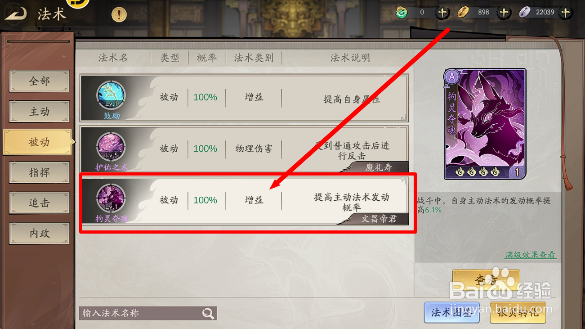Switch to the 主动 tab
585x329 pixels.
click(40, 112)
